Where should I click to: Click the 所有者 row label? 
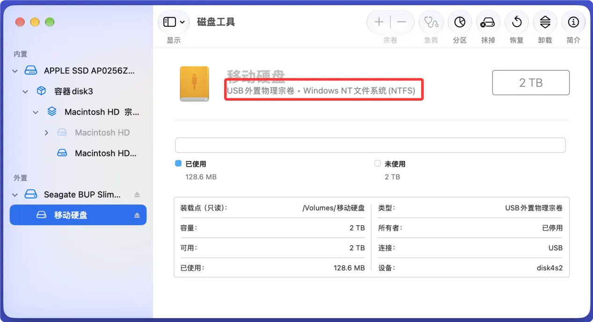(x=390, y=228)
